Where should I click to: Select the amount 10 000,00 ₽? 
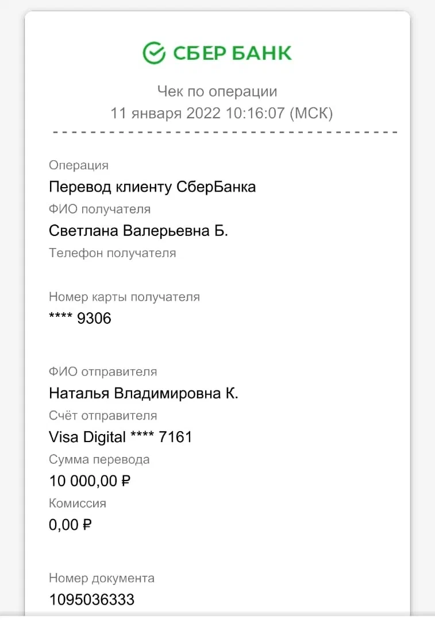[x=90, y=481]
